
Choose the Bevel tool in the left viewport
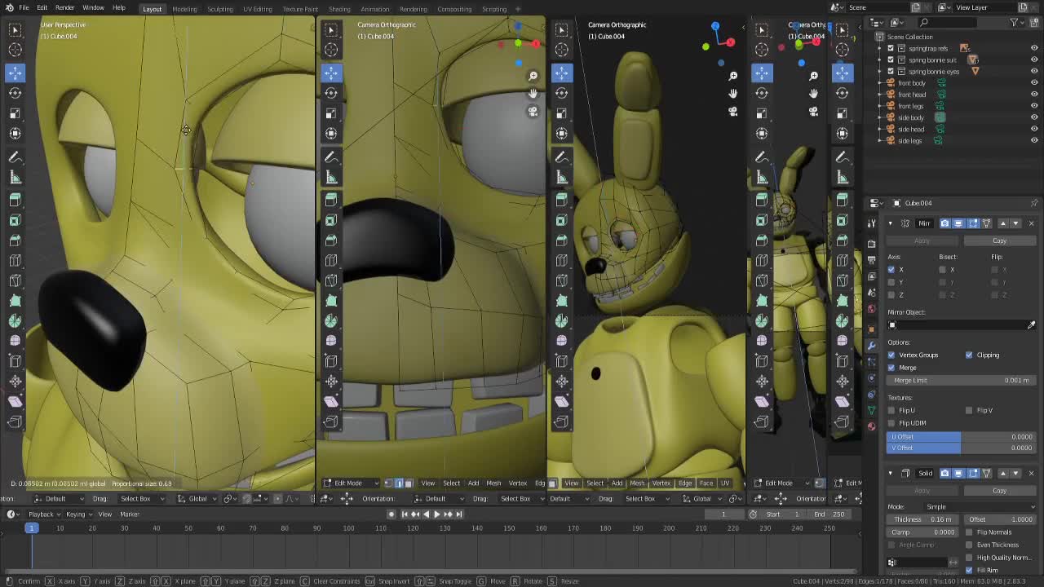15,241
